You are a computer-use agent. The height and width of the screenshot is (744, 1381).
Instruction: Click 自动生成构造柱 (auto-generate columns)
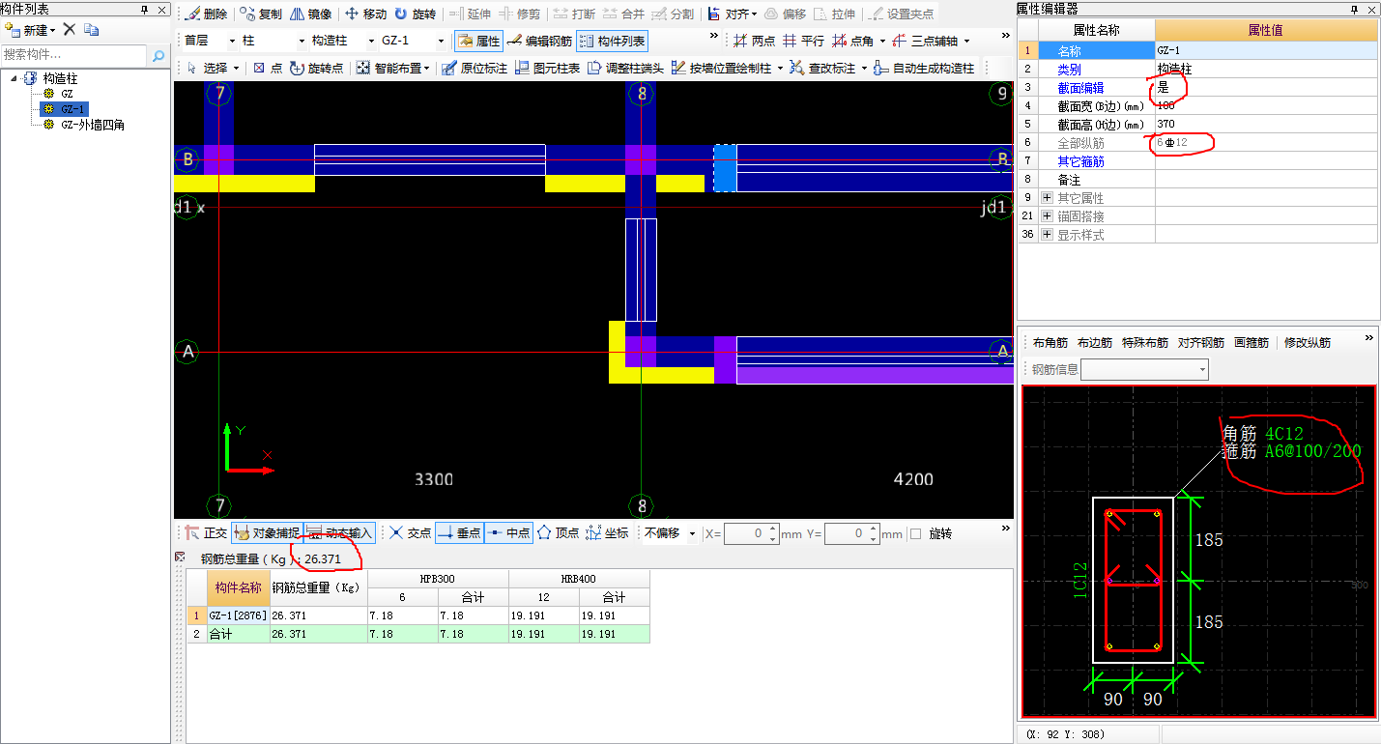point(923,68)
